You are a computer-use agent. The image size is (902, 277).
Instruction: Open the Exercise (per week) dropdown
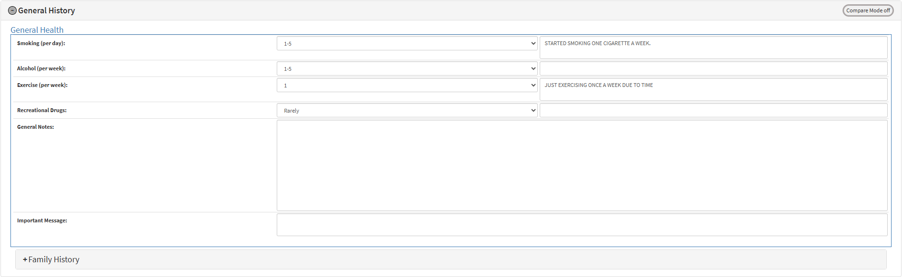point(407,85)
